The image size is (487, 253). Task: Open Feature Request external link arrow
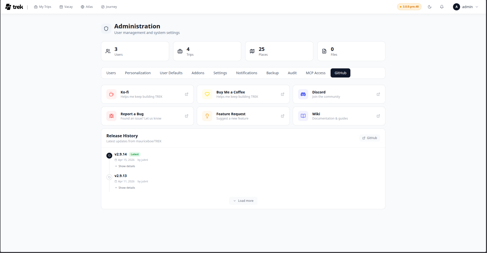[x=283, y=116]
